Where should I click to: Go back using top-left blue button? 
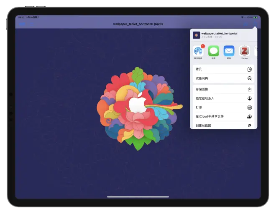click(22, 24)
